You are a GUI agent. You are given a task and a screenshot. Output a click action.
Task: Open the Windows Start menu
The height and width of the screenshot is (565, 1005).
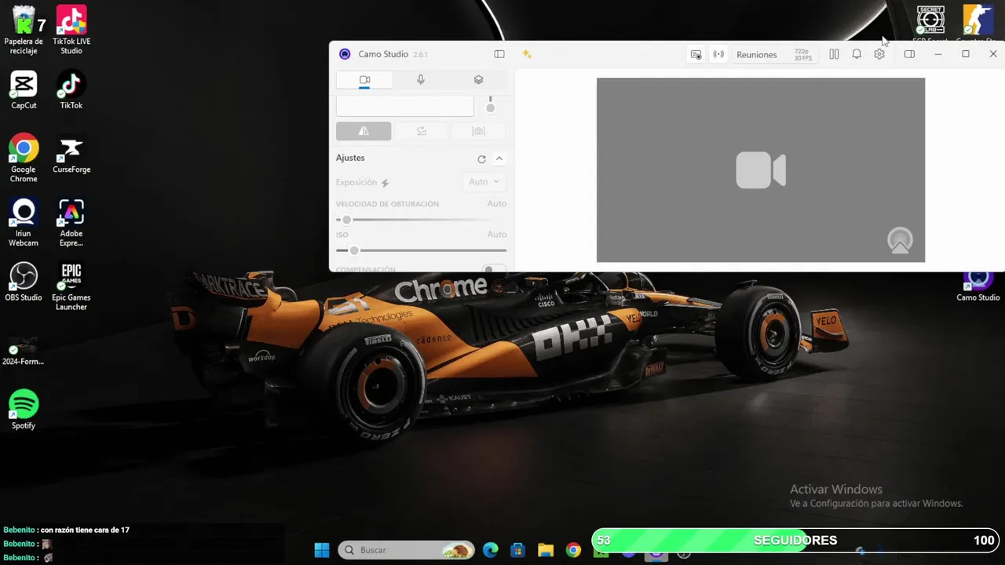[322, 550]
